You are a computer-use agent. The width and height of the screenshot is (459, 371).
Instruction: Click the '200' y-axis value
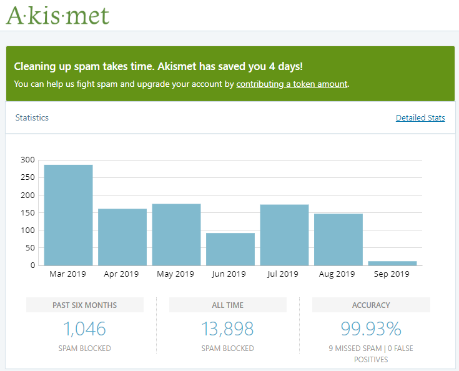point(27,195)
